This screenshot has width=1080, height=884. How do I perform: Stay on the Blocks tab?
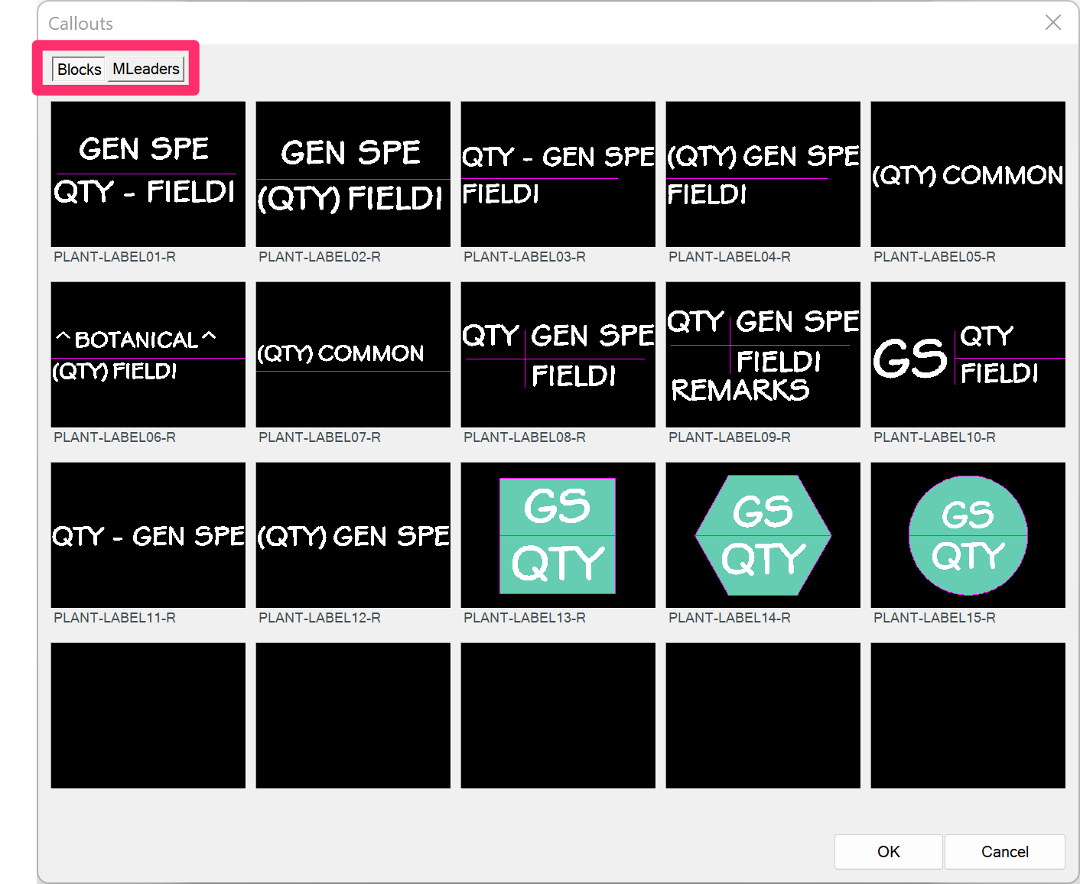[x=78, y=69]
